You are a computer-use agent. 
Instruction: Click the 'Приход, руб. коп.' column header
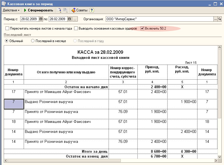click(x=152, y=69)
